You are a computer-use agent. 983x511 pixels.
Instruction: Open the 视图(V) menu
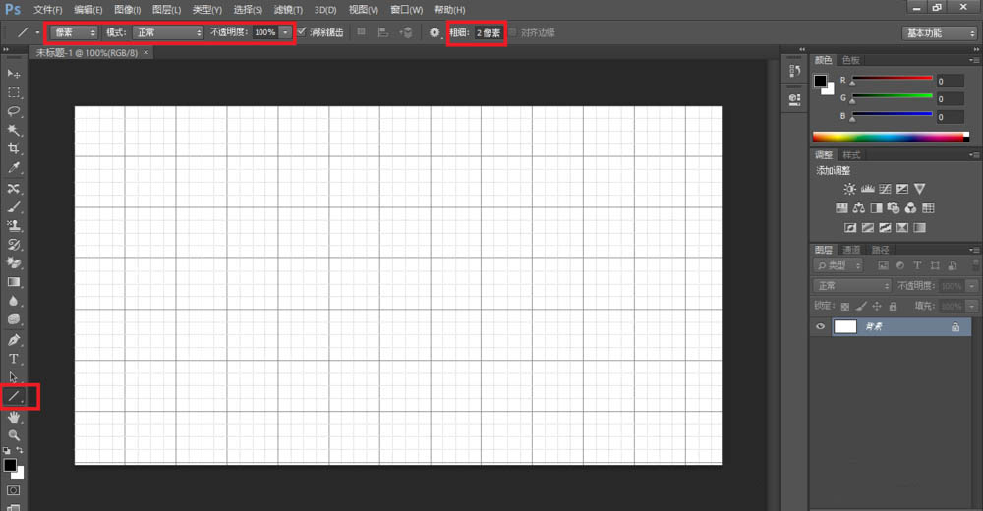tap(363, 10)
